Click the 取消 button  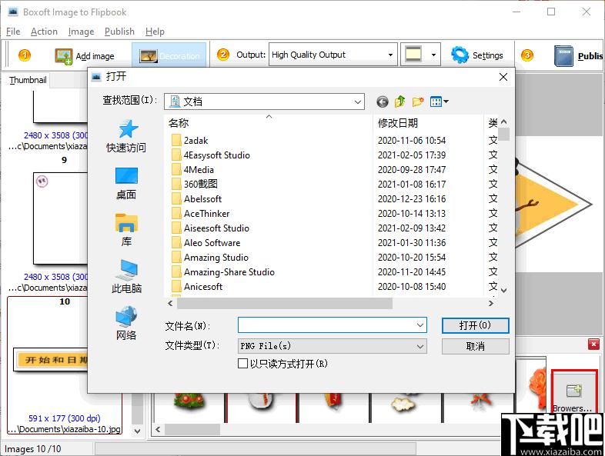click(475, 346)
